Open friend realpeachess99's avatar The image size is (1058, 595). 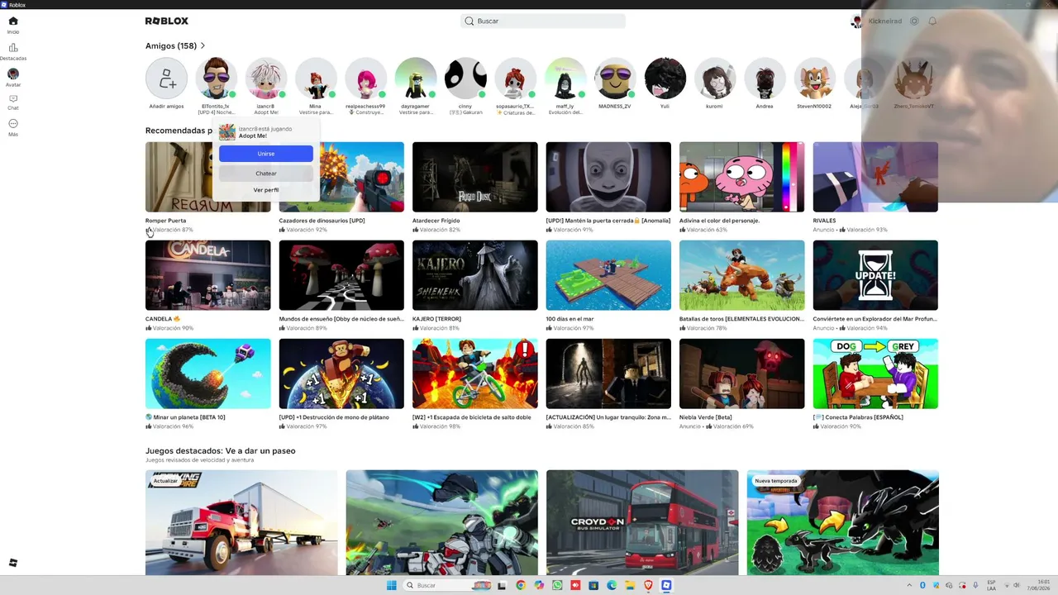tap(365, 79)
